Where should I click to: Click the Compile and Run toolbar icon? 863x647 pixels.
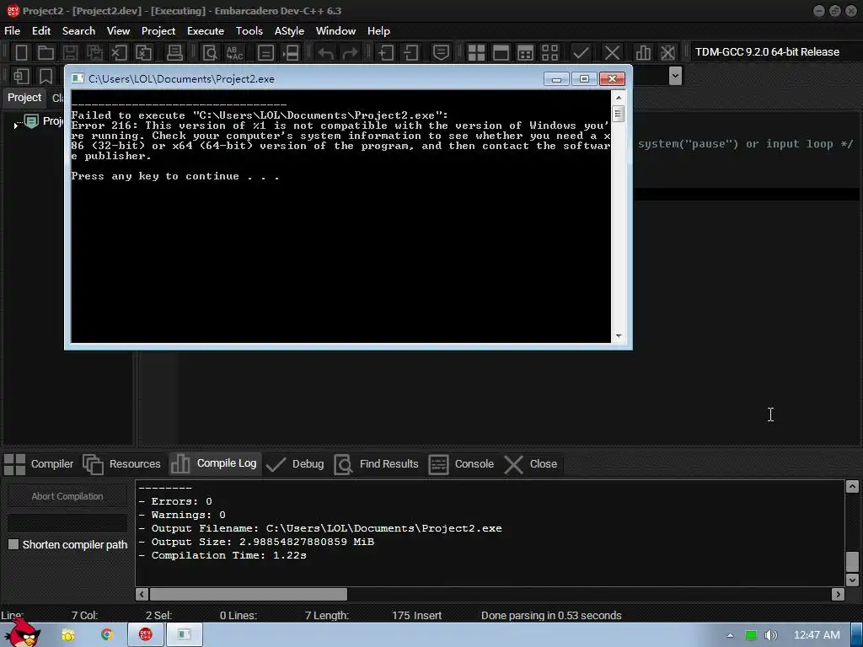pos(525,53)
